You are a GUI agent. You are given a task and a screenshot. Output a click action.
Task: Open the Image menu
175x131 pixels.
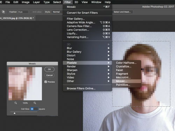pyautogui.click(x=26, y=2)
